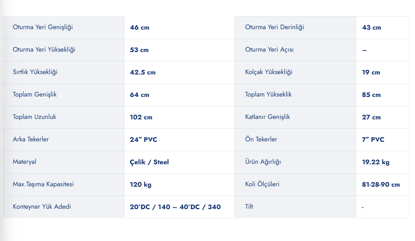Click the Katlanır Genişlik label
Viewport: 415px width, 241px height.
[x=267, y=117]
